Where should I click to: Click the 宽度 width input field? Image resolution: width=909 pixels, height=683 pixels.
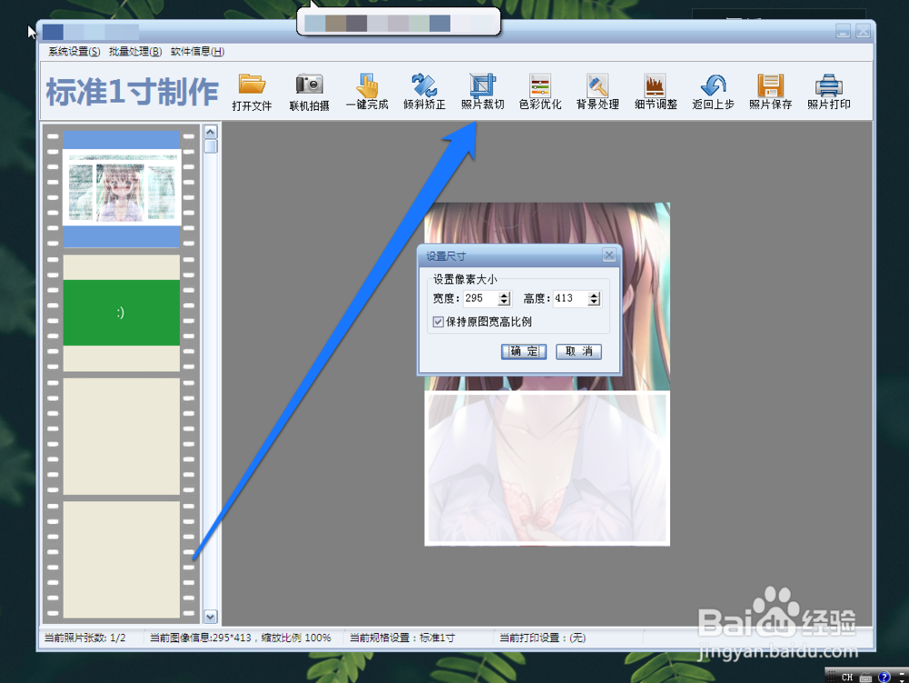481,298
